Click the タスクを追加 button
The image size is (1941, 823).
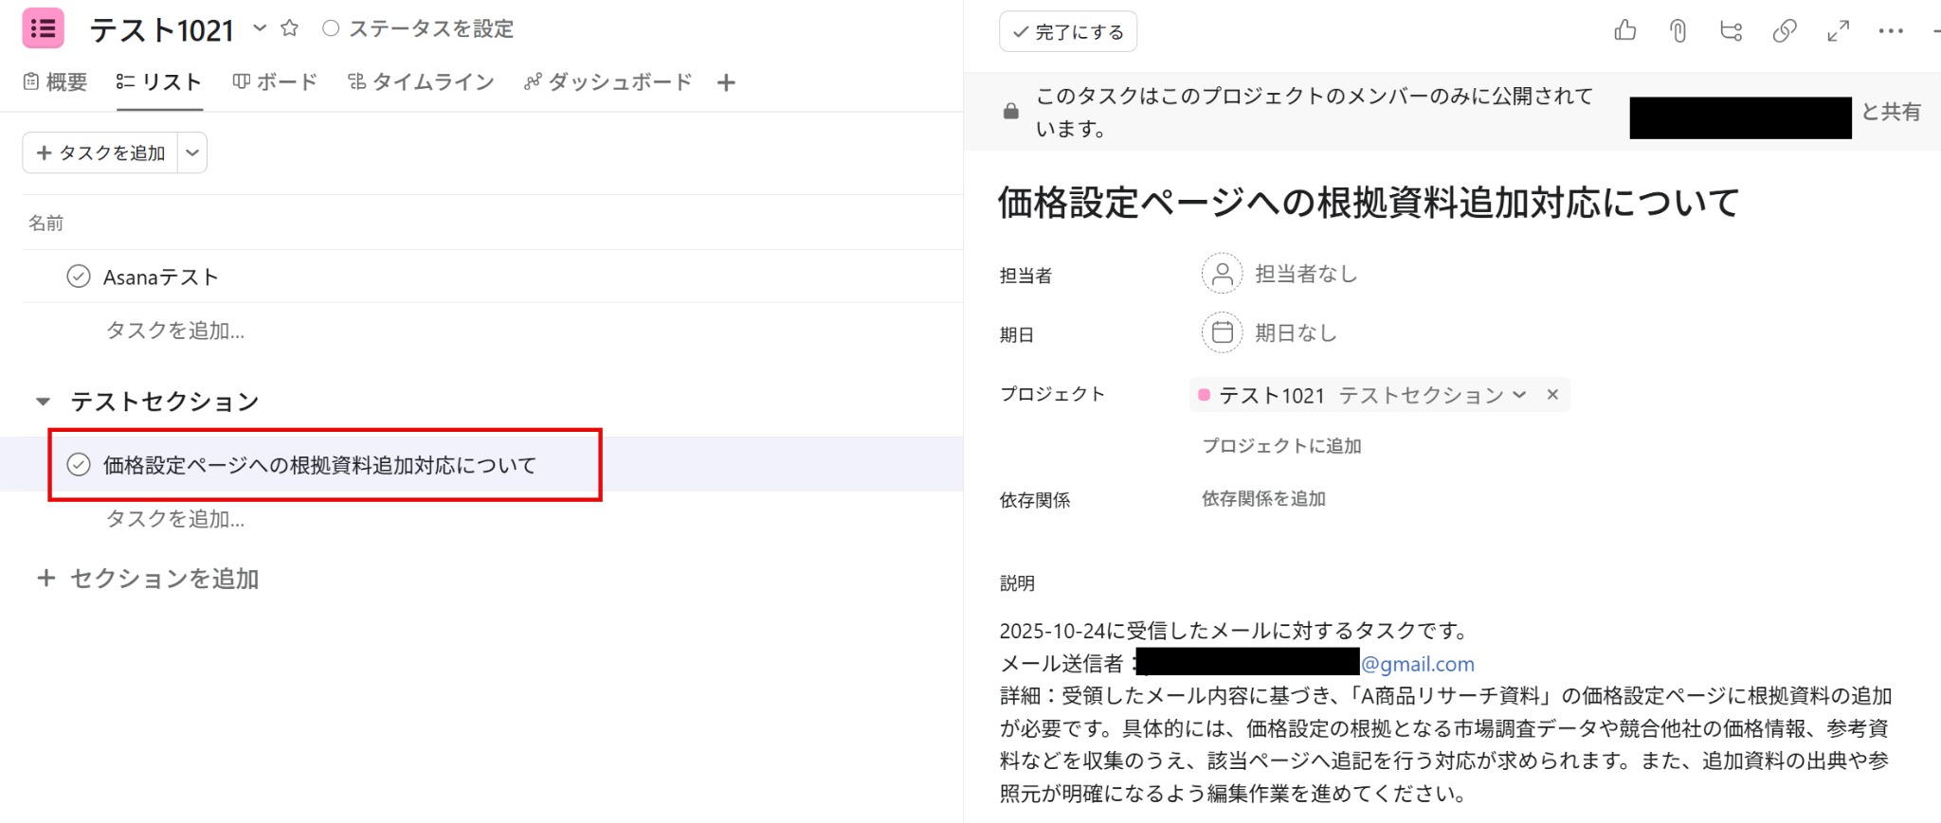(x=100, y=152)
